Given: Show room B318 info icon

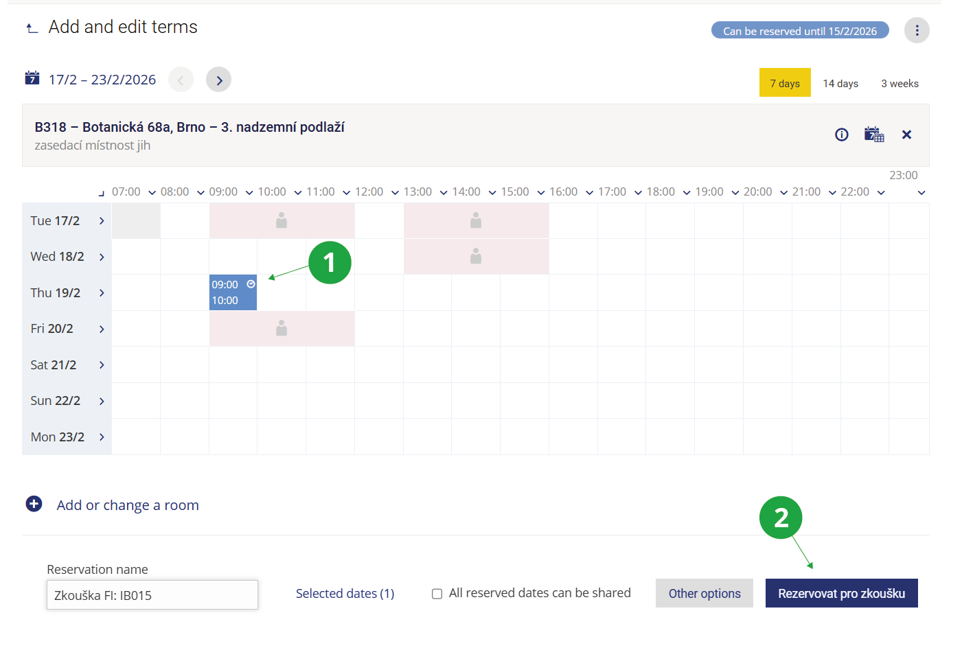Looking at the screenshot, I should coord(841,135).
